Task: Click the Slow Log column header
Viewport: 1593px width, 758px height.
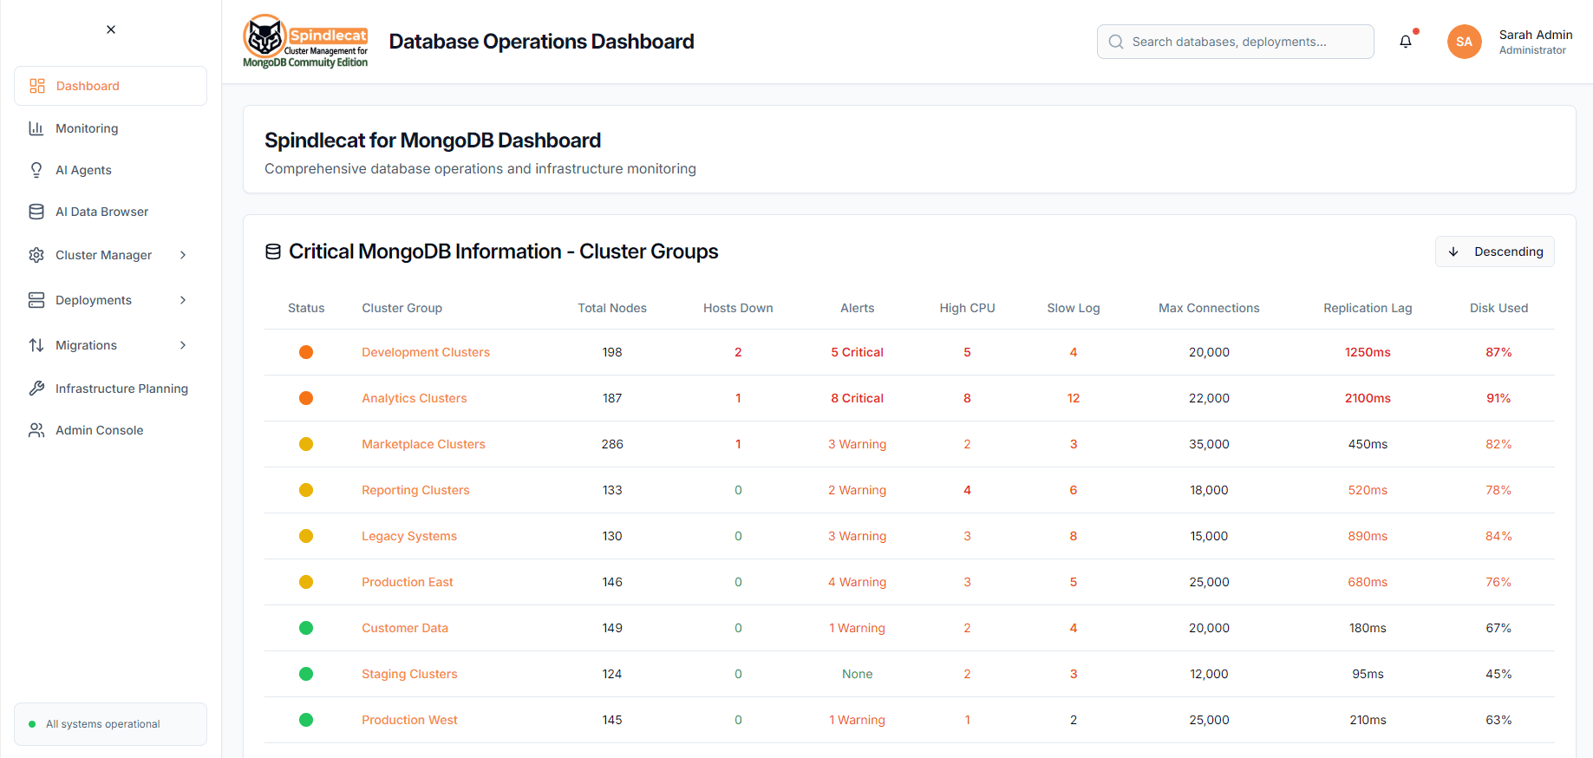Action: point(1074,308)
